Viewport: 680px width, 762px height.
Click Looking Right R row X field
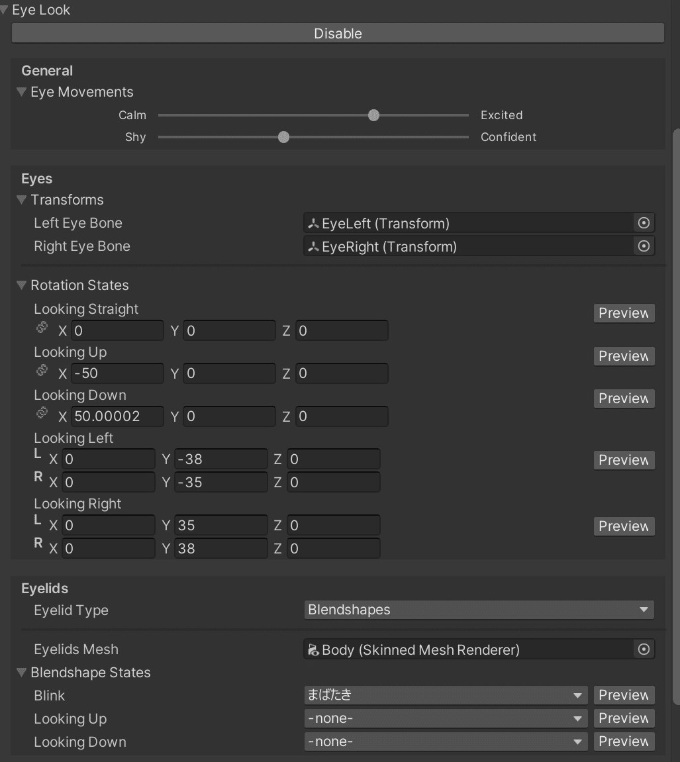[109, 548]
